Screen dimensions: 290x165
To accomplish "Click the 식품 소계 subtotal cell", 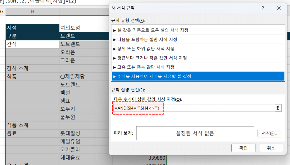I will coord(32,125).
